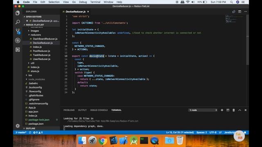Switch to the Debug Console tab
262x147 pixels.
(x=99, y=110)
